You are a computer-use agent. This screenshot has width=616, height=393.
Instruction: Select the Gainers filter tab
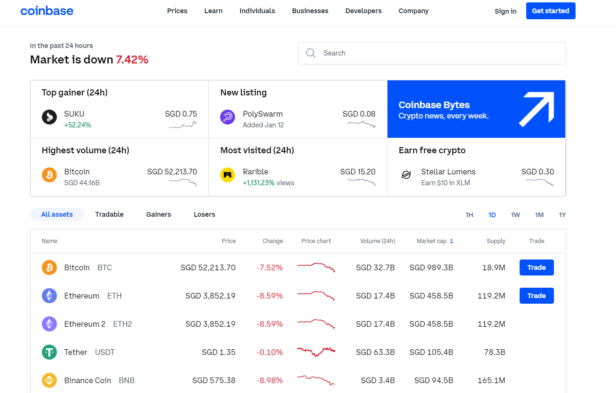coord(158,214)
